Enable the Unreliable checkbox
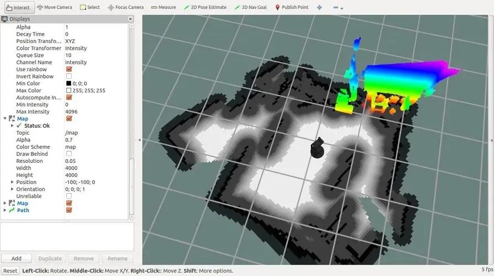 tap(69, 196)
